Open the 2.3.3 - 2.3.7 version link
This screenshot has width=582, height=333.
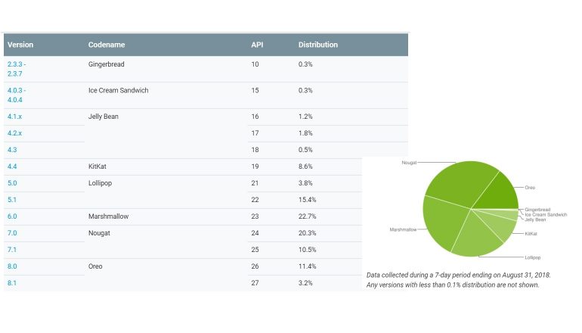(17, 68)
